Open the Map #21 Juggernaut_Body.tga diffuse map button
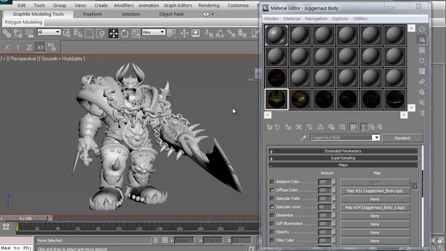446x251 pixels. pos(375,190)
